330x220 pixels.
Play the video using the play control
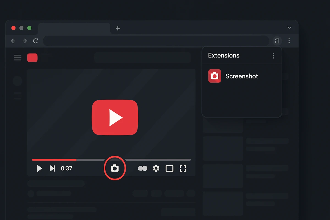pyautogui.click(x=39, y=168)
